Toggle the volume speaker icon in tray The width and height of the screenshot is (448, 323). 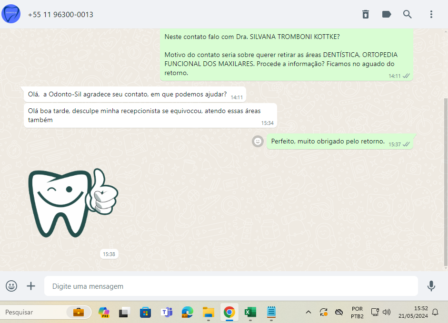pyautogui.click(x=387, y=312)
